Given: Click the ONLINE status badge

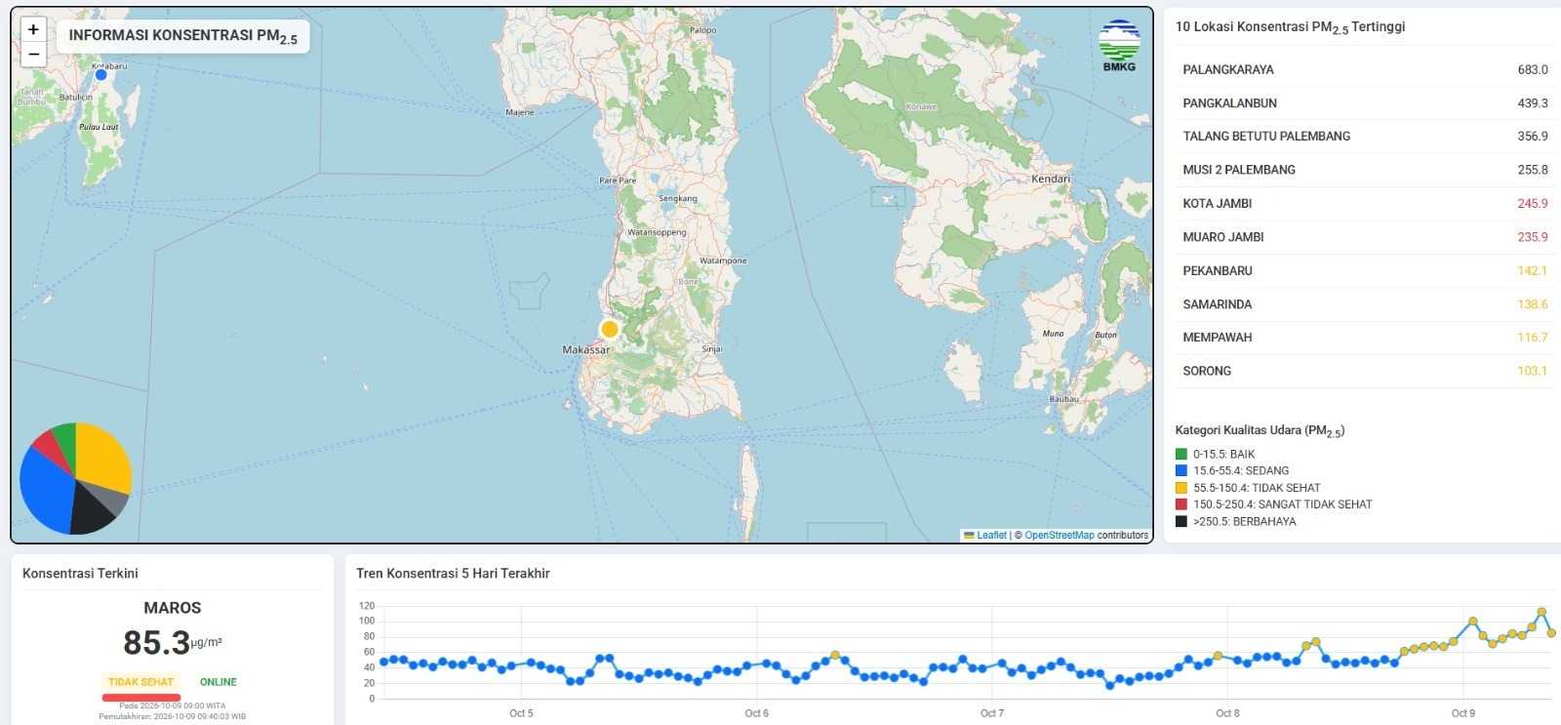Looking at the screenshot, I should 219,682.
